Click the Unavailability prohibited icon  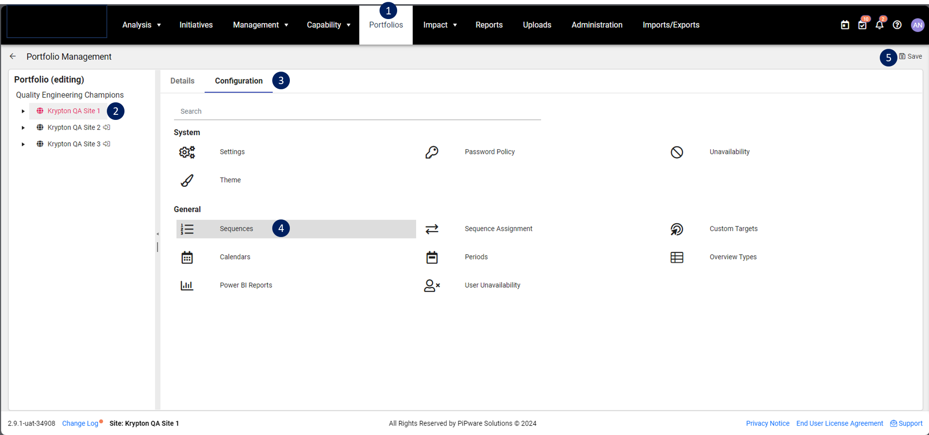[677, 152]
